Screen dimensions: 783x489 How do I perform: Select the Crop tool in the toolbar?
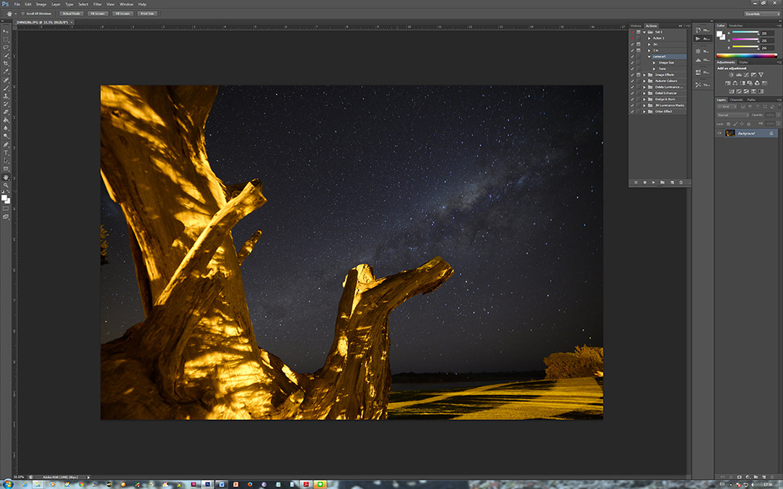click(x=6, y=63)
